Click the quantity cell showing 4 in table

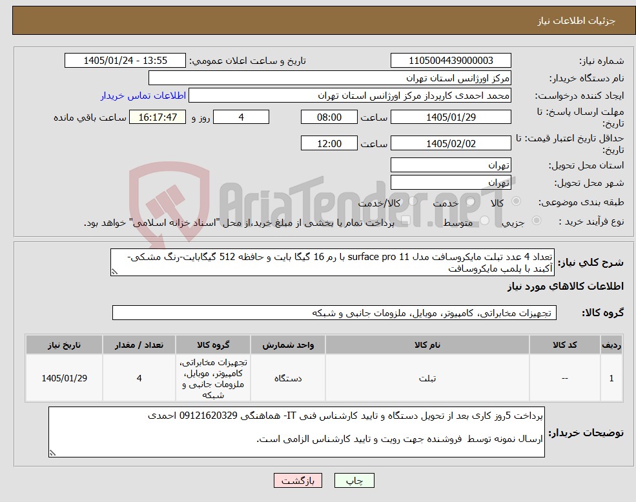139,378
